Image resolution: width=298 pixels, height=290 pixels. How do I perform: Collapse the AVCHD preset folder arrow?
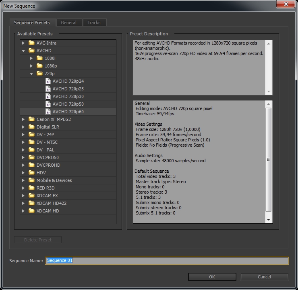[x=23, y=51]
